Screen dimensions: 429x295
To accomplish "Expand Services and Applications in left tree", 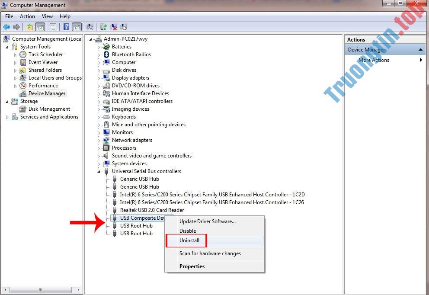I will (x=7, y=117).
